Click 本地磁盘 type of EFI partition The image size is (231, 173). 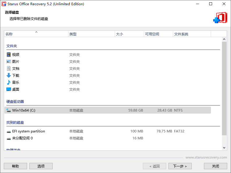tap(76, 131)
